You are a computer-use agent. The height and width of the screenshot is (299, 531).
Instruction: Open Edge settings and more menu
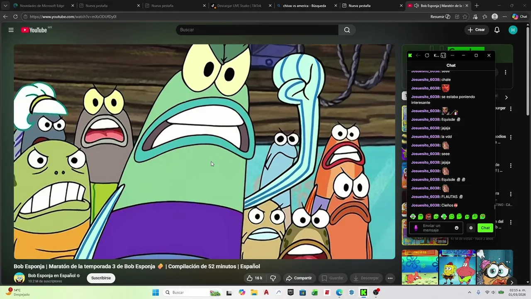[x=504, y=17]
